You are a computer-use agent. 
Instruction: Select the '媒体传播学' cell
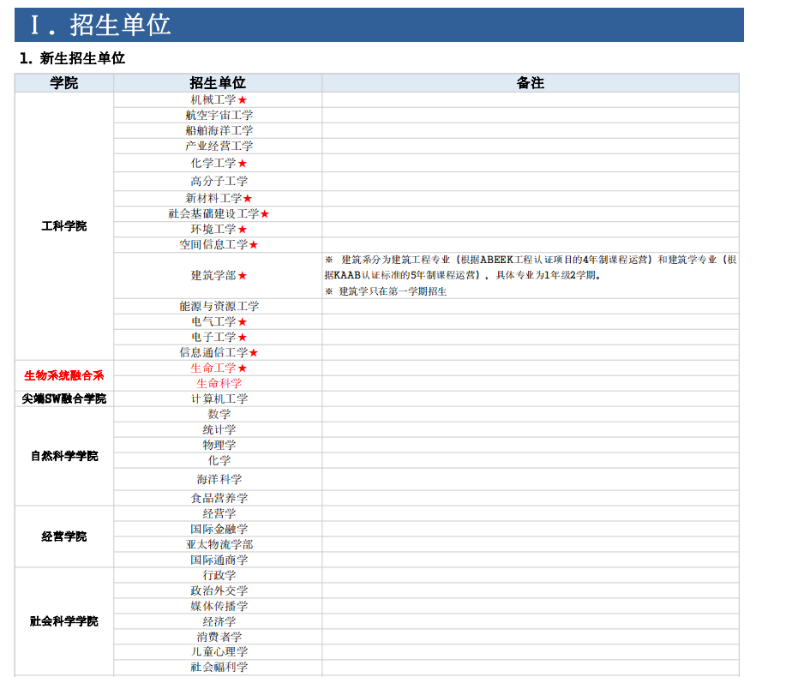pyautogui.click(x=218, y=606)
